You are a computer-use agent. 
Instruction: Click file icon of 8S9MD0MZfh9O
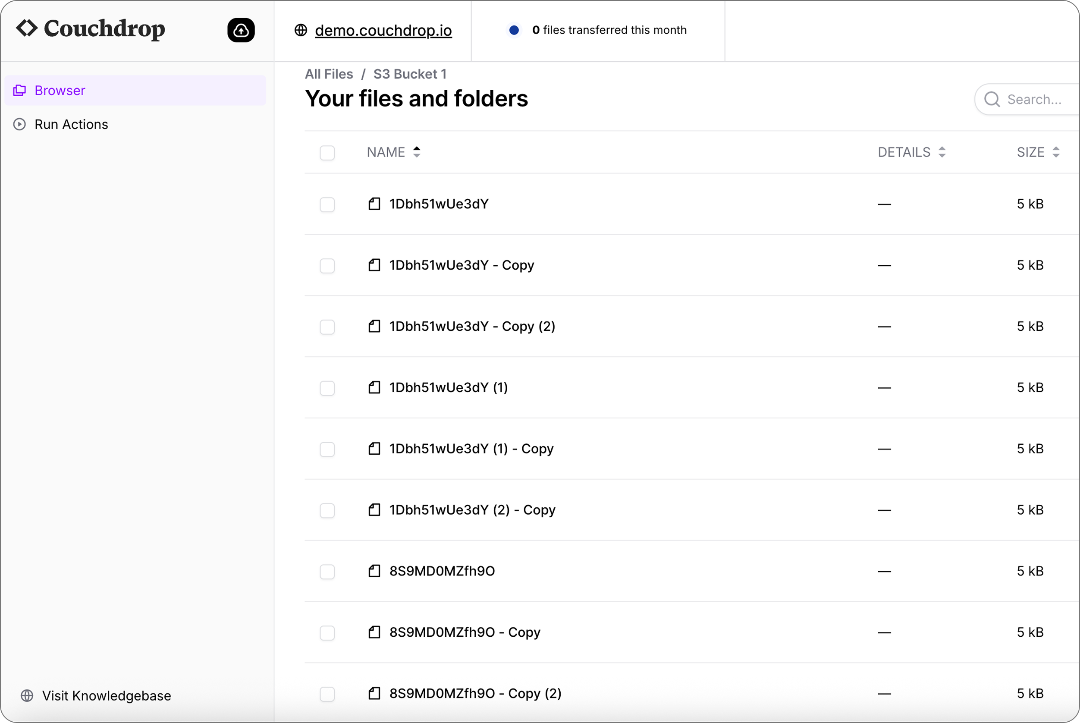coord(374,571)
